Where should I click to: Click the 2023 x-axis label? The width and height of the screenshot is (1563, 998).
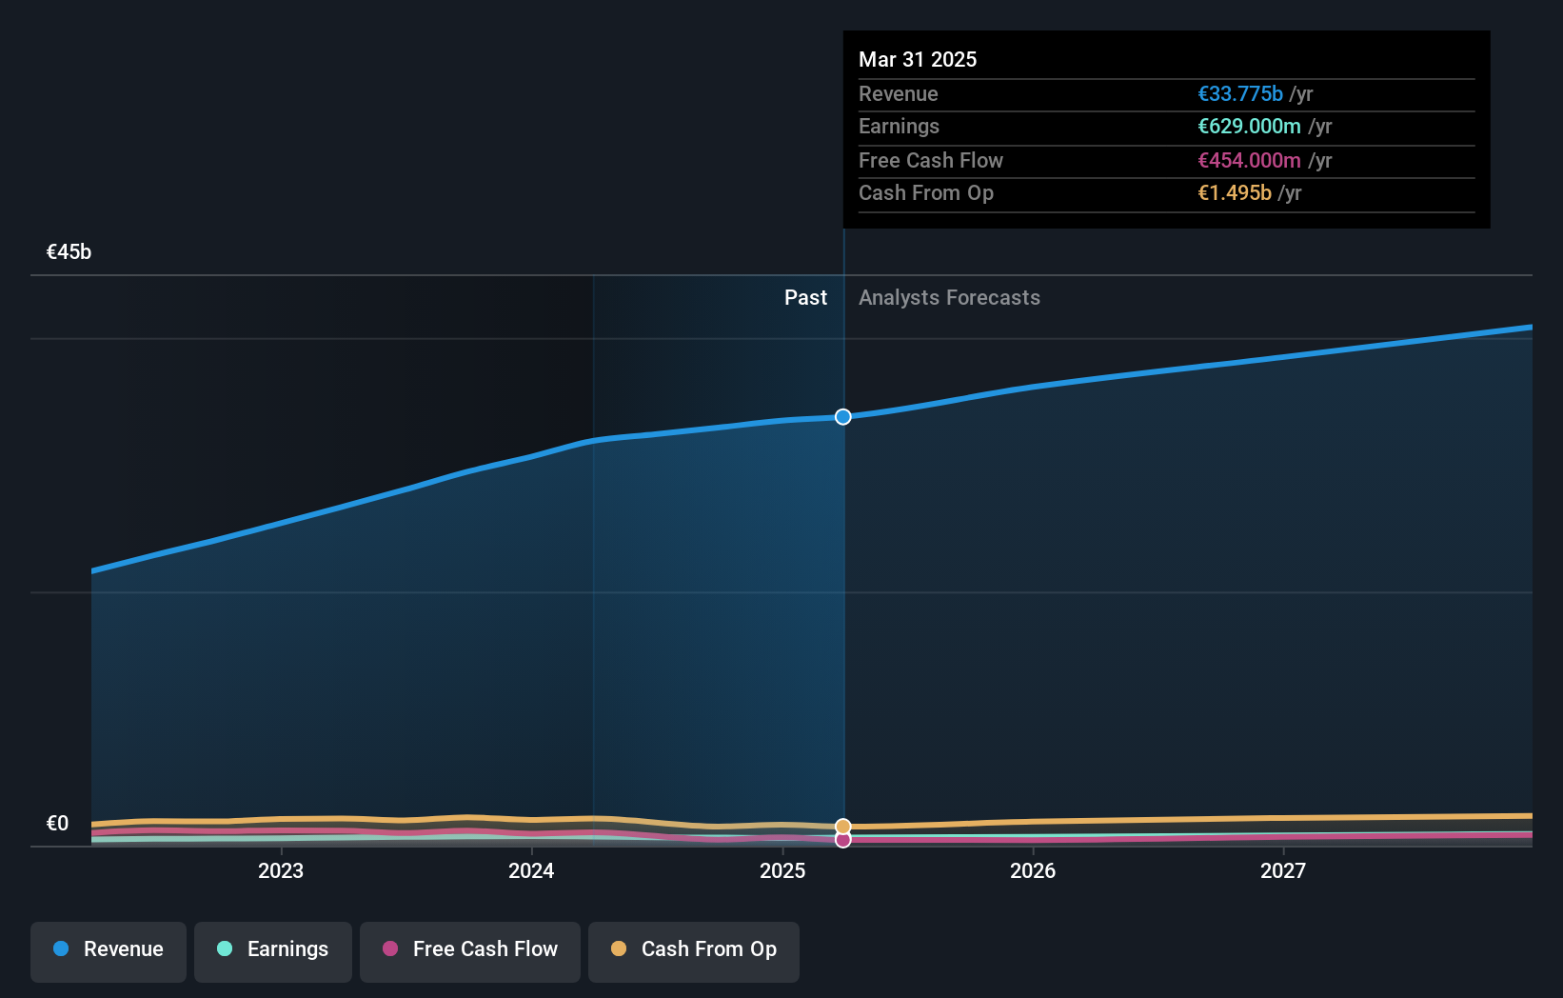tap(281, 870)
